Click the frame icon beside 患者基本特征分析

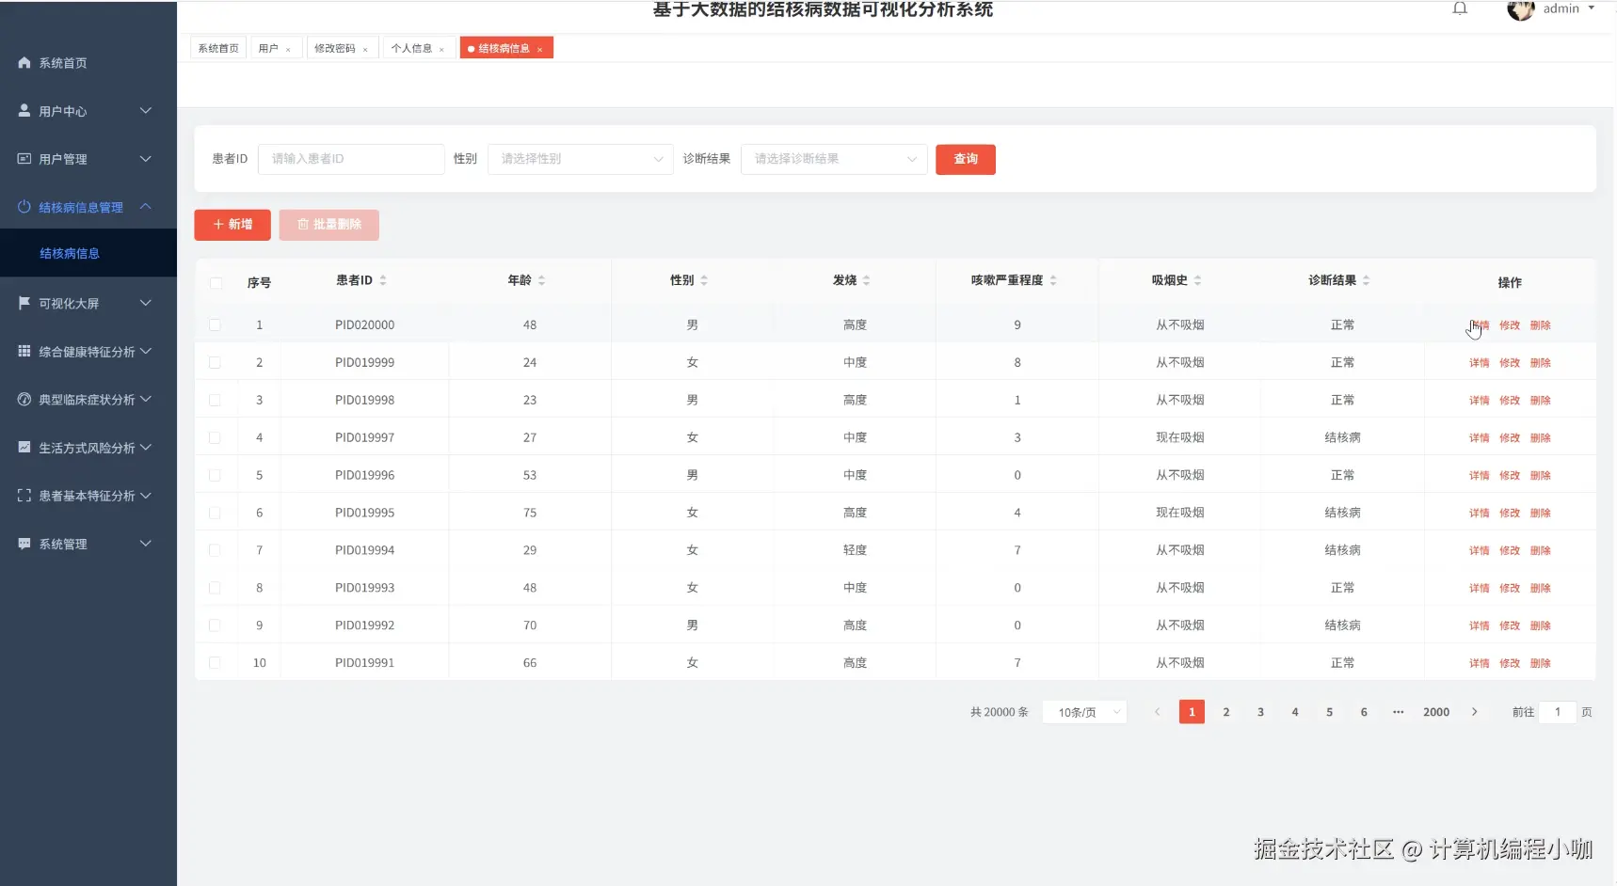[x=24, y=495]
